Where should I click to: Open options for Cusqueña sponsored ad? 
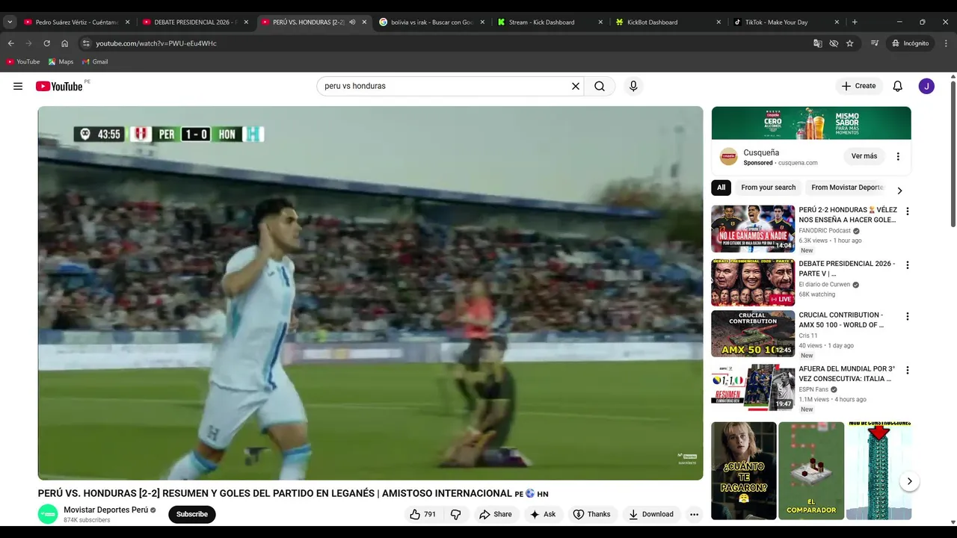pos(898,157)
